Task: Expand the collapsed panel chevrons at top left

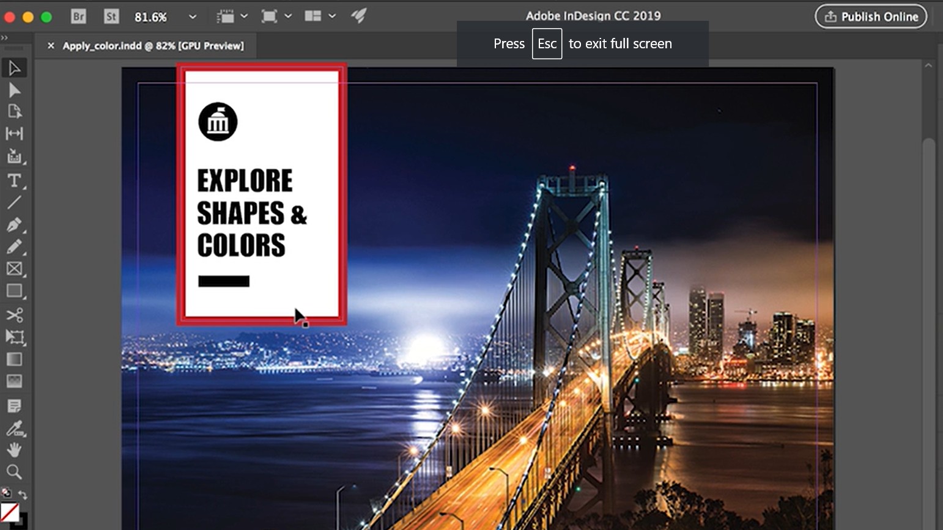Action: point(6,37)
